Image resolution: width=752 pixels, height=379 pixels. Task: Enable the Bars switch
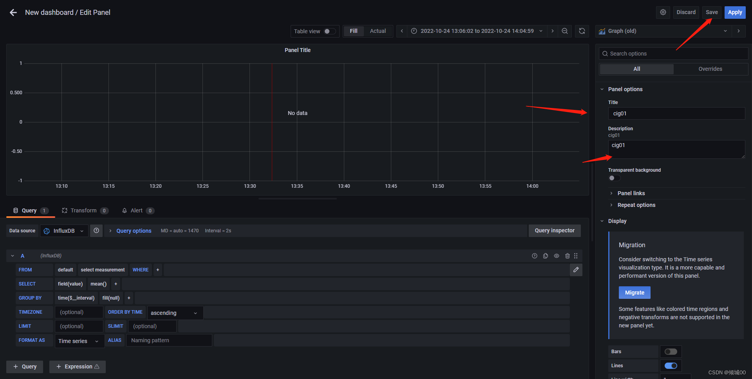click(x=671, y=352)
